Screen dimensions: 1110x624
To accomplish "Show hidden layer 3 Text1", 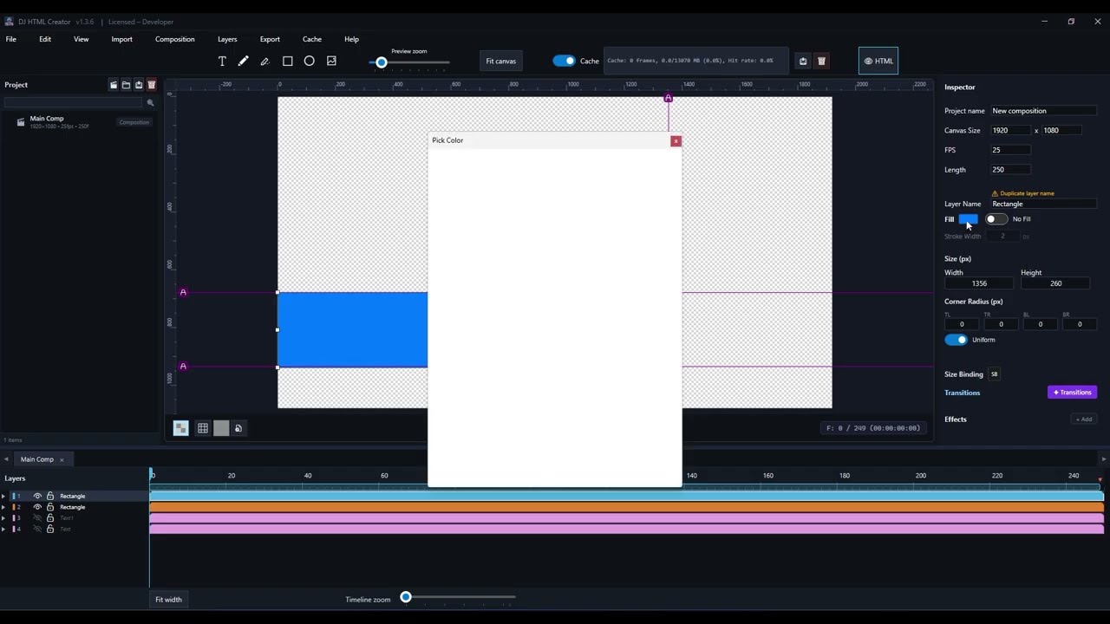I will [37, 518].
